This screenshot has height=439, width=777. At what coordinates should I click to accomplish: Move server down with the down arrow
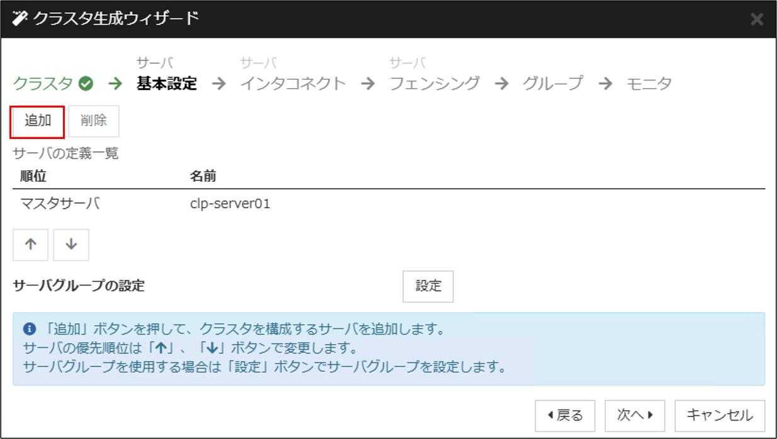(71, 245)
